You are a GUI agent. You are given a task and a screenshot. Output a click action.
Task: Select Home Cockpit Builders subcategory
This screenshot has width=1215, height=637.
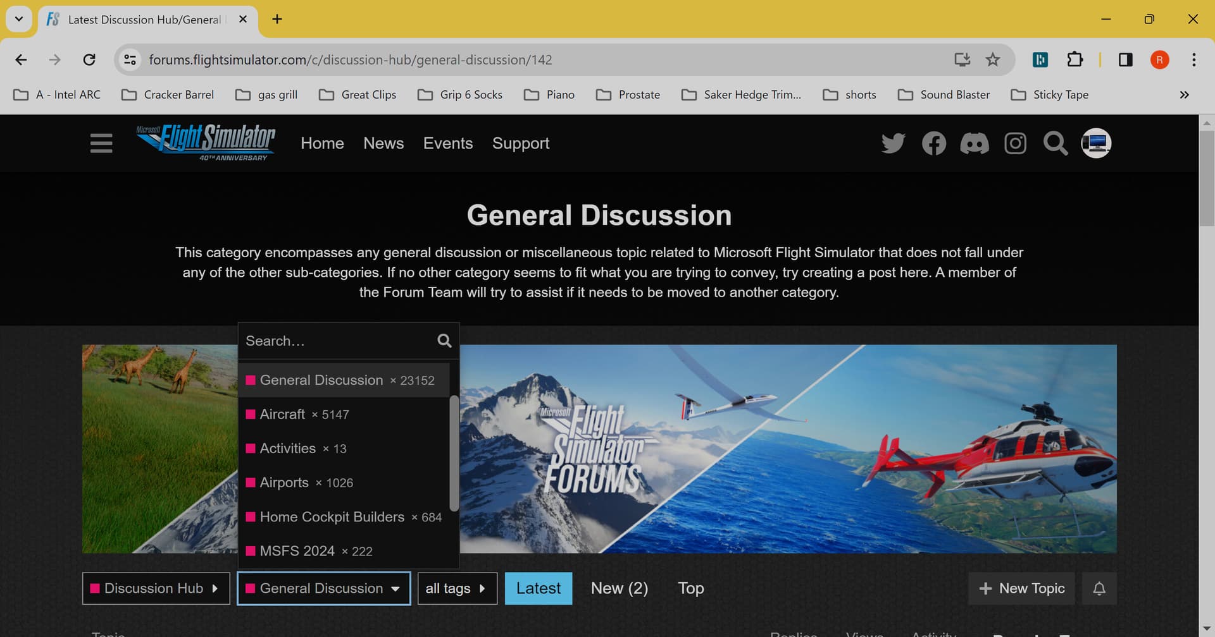(344, 517)
